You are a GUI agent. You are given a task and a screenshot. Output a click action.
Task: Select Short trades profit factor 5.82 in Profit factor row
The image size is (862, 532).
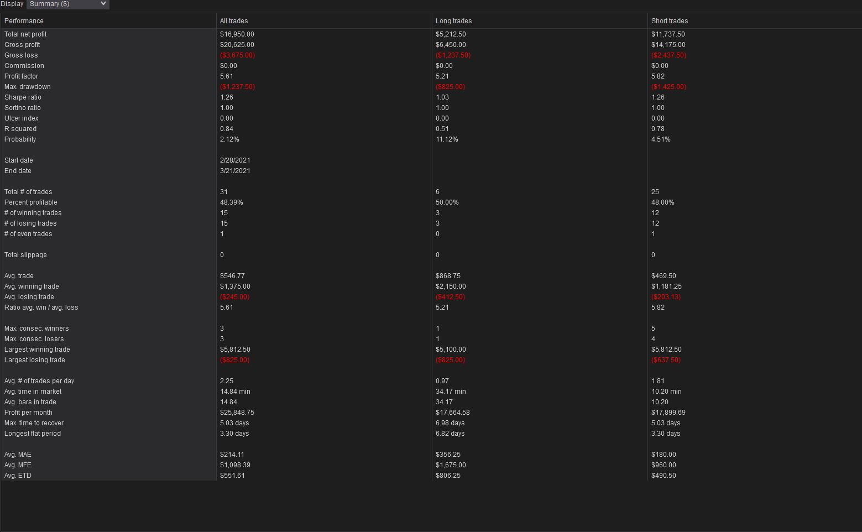(x=658, y=76)
